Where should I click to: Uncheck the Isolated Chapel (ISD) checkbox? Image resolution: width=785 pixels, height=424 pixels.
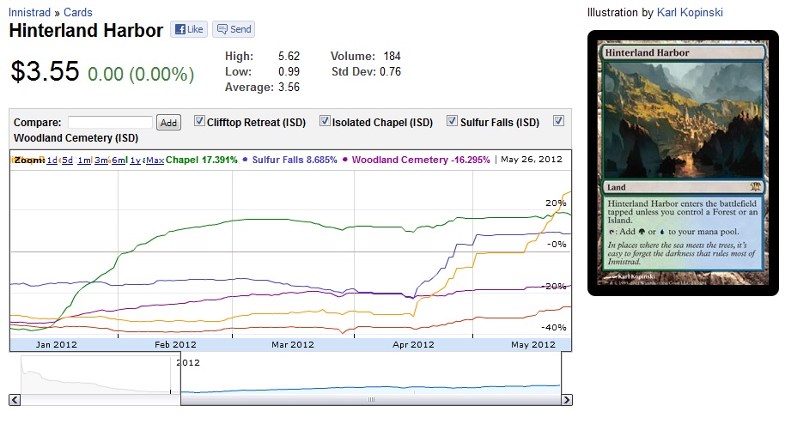tap(326, 121)
